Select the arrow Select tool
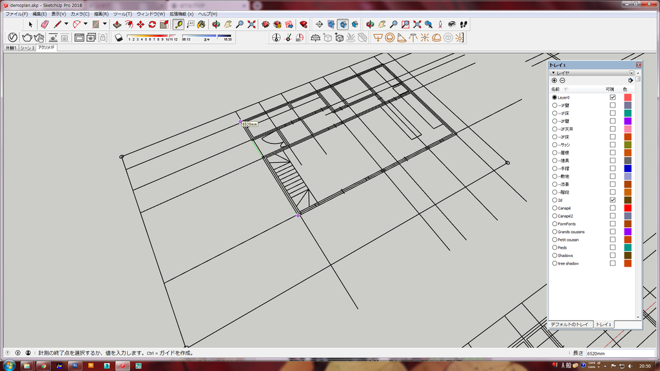 point(30,24)
